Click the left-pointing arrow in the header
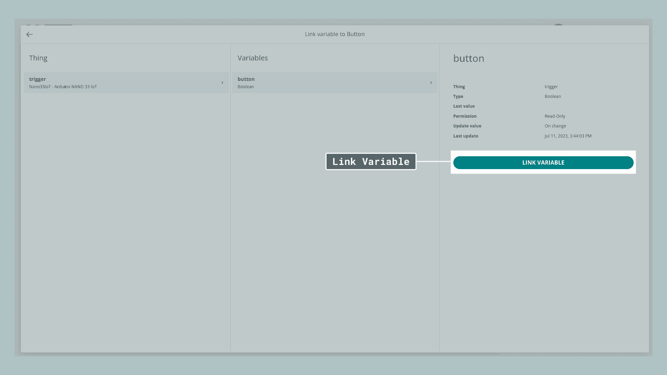 tap(30, 34)
